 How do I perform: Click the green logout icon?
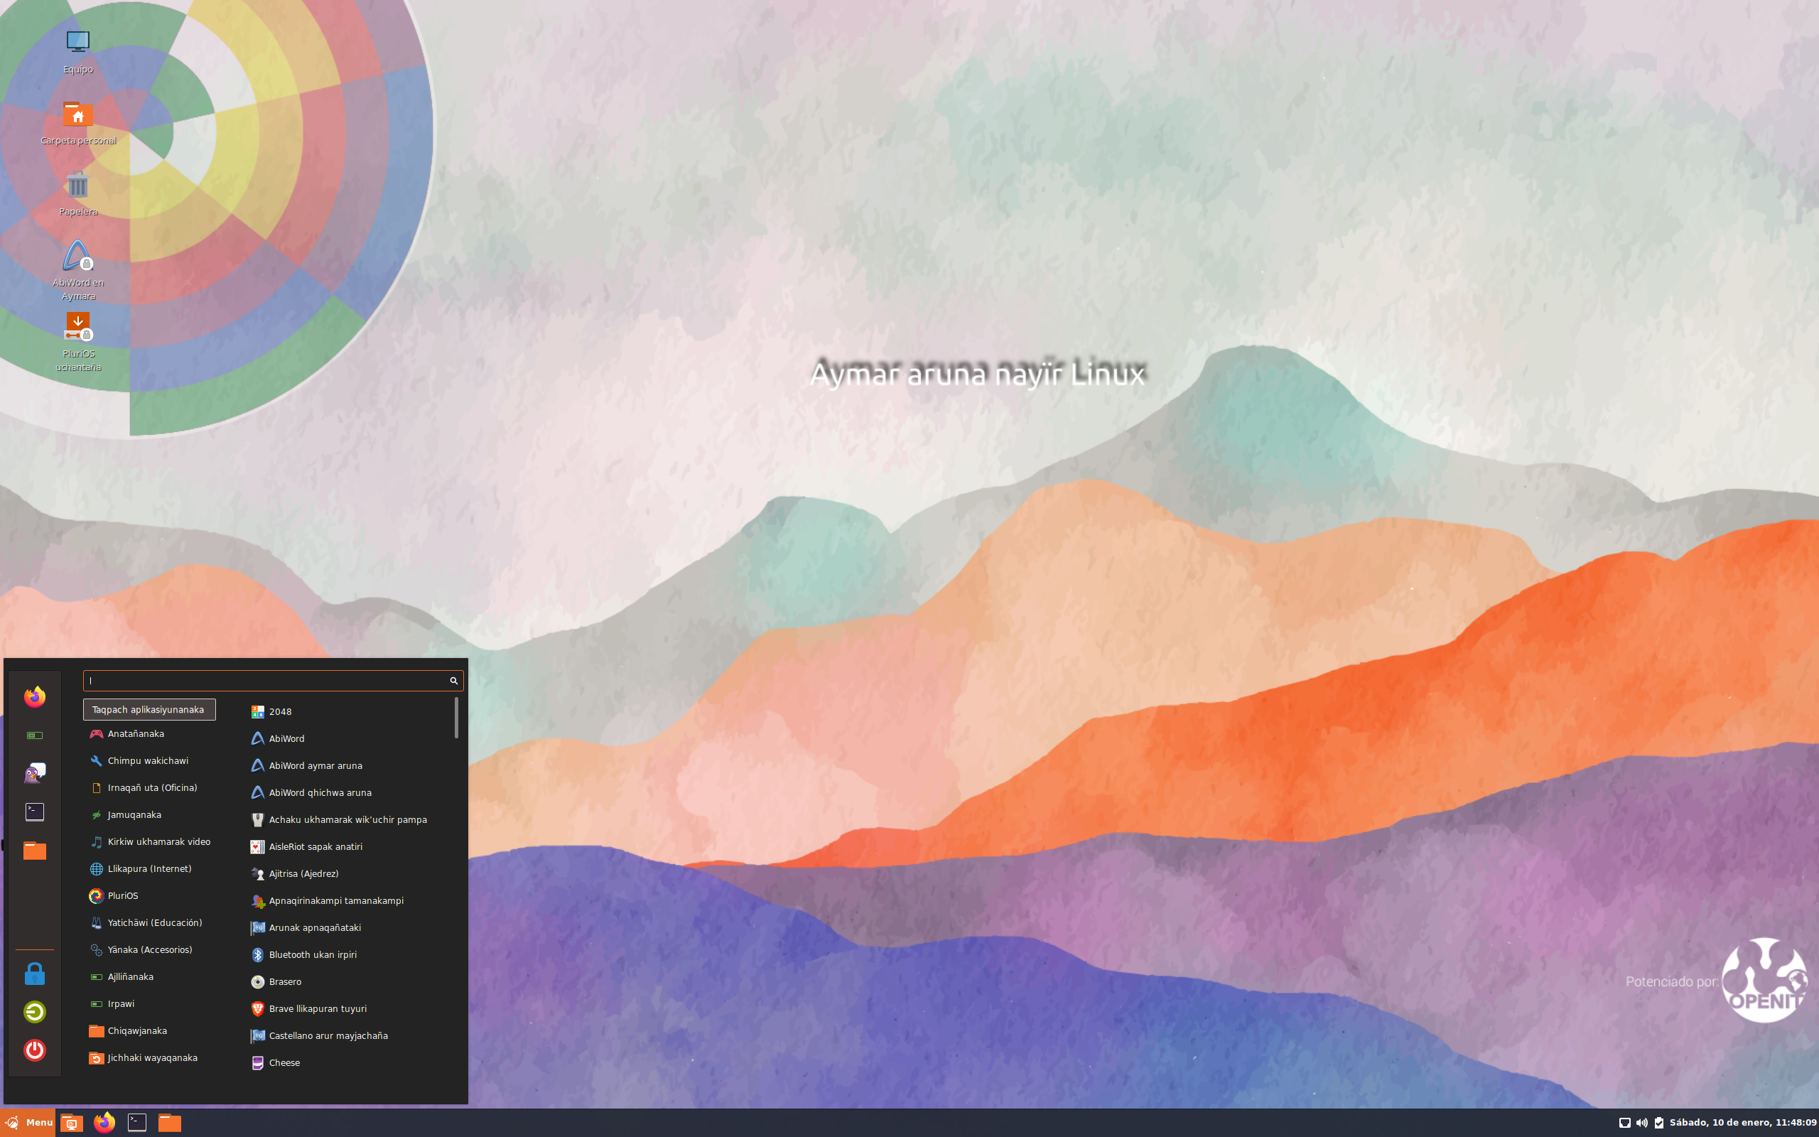click(x=35, y=1012)
